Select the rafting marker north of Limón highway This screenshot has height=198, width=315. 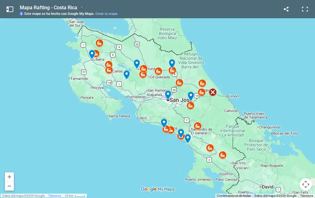pyautogui.click(x=202, y=83)
